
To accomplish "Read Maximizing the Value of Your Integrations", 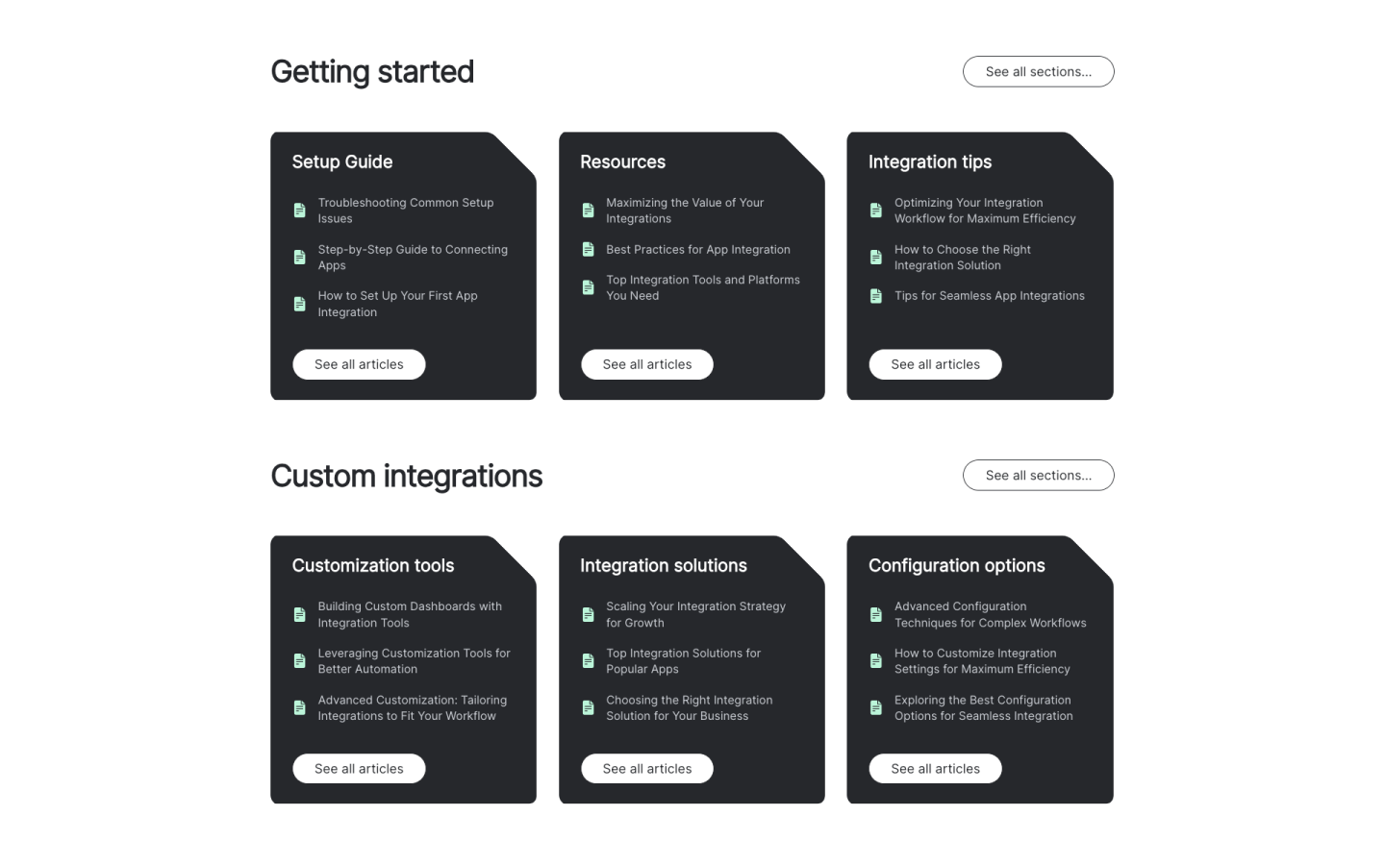I will coord(685,210).
